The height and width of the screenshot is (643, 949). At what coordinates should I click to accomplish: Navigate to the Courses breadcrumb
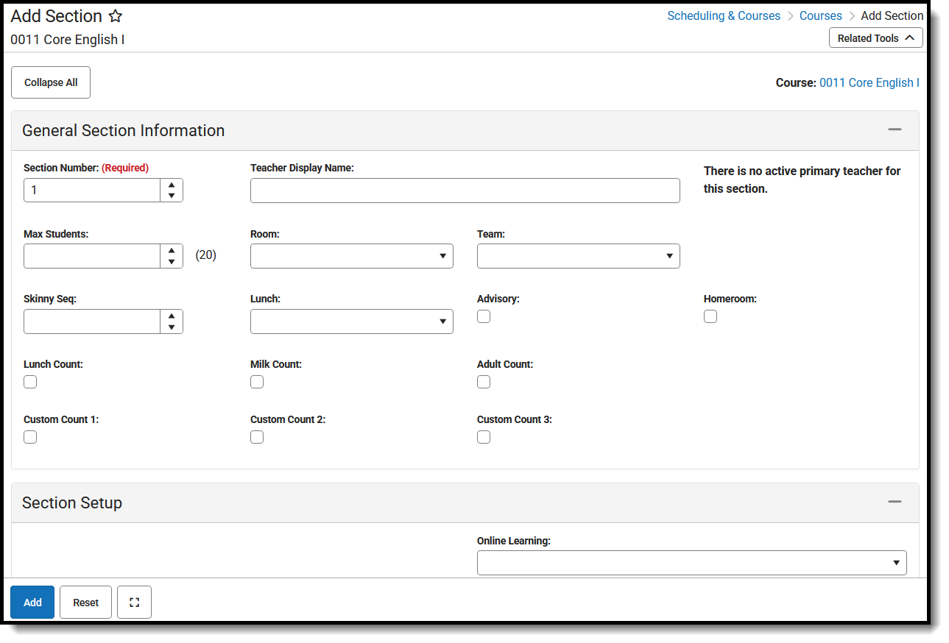click(820, 15)
